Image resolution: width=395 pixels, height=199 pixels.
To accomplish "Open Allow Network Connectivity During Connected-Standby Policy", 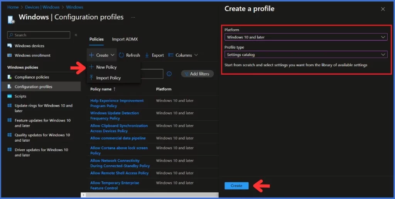I will (x=120, y=163).
